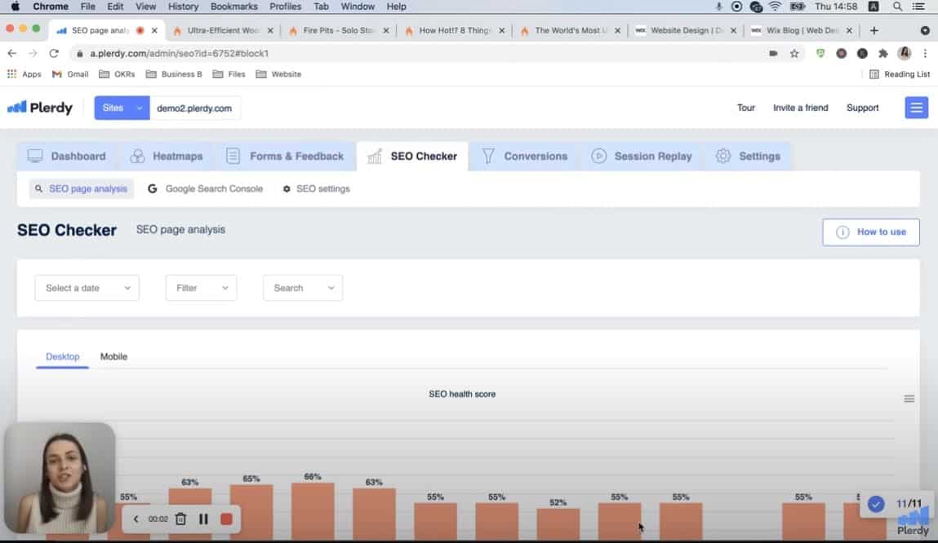The image size is (938, 543).
Task: Click the Wi-Fi icon in the menu bar
Action: (776, 7)
